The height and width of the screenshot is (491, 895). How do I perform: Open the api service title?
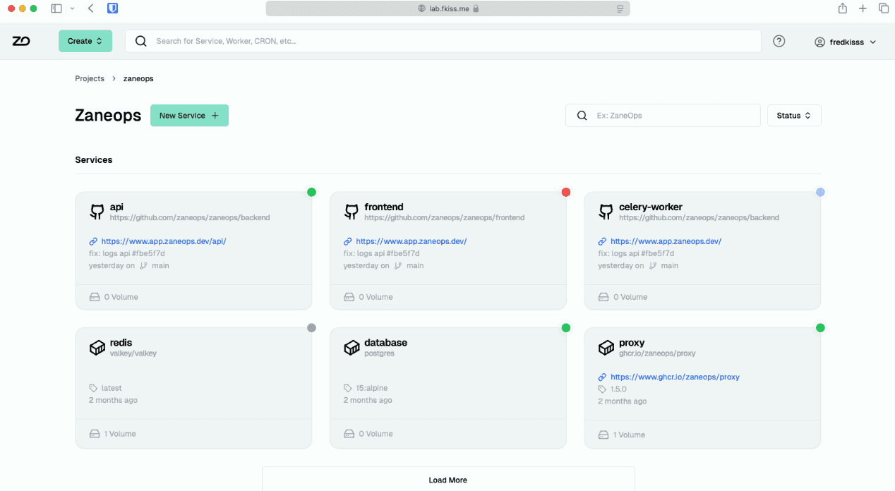coord(116,207)
